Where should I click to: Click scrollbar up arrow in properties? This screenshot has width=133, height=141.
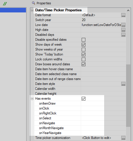click(128, 10)
